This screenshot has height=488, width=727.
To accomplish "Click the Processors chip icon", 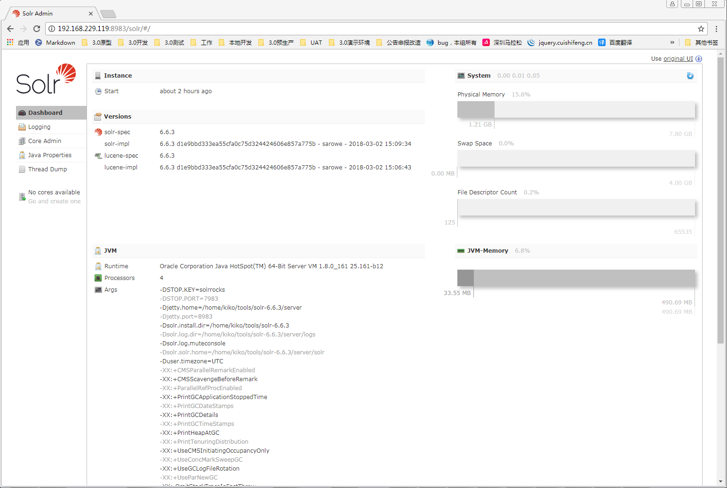I will tap(98, 278).
